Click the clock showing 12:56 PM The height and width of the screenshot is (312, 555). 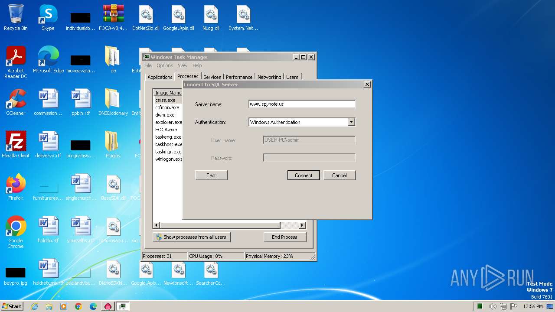tap(533, 306)
